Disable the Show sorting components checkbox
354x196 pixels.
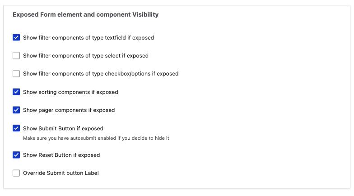pyautogui.click(x=16, y=92)
